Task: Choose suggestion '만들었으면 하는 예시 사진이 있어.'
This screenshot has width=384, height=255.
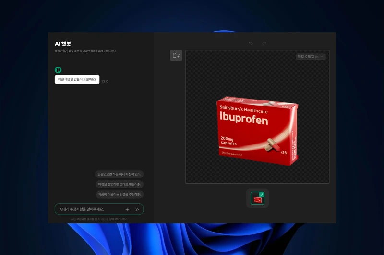Action: 119,174
